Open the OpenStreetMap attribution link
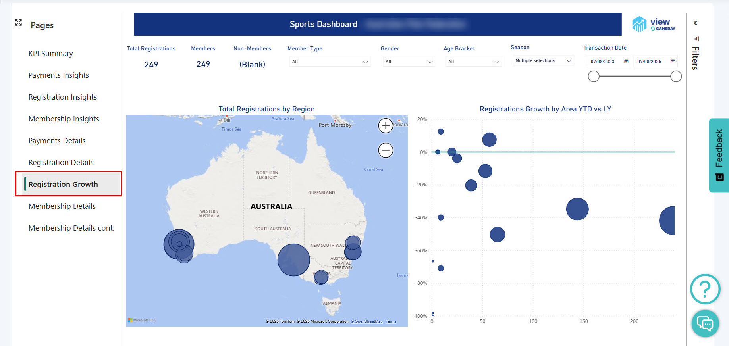The image size is (729, 346). (x=366, y=321)
